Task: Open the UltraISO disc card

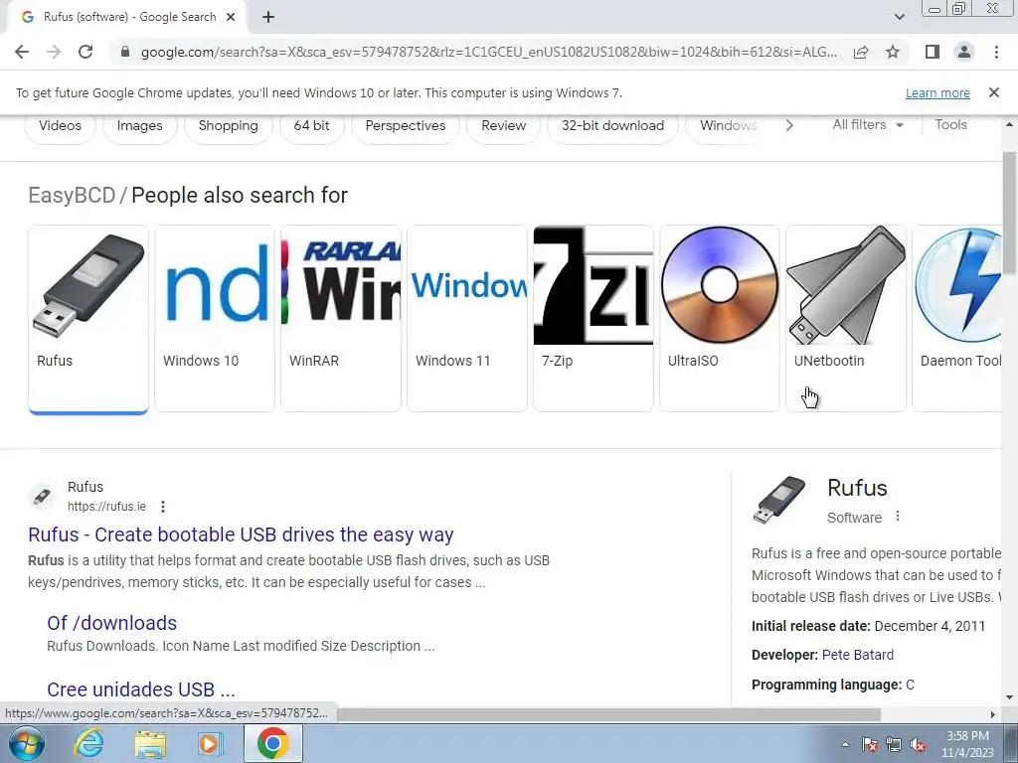Action: coord(720,319)
